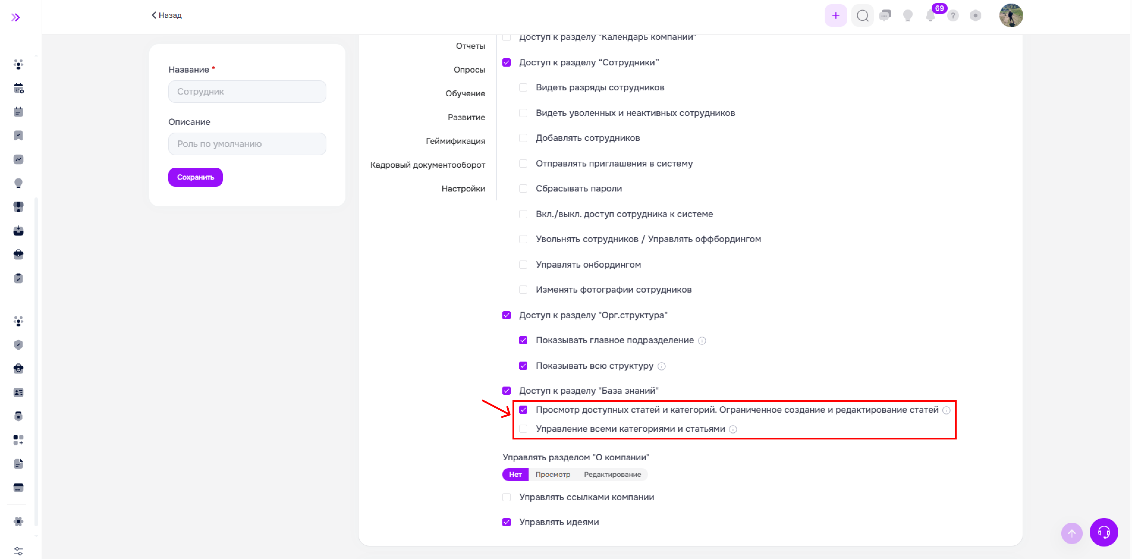Go to the "Геймификация" section tab

pyautogui.click(x=455, y=141)
